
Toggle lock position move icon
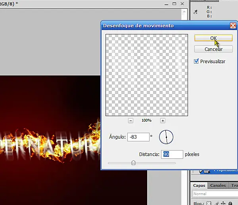[x=223, y=203]
